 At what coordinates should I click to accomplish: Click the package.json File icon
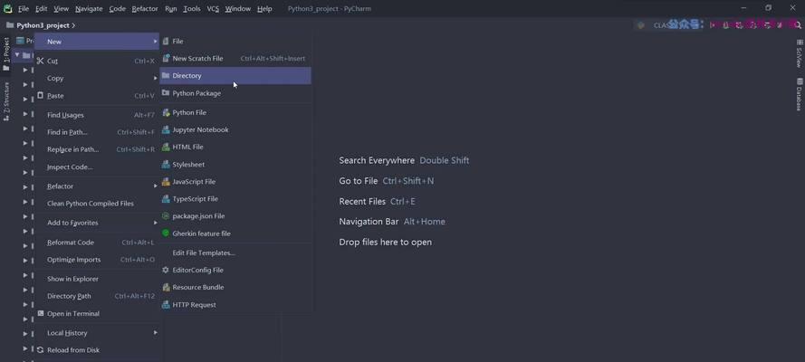[166, 216]
